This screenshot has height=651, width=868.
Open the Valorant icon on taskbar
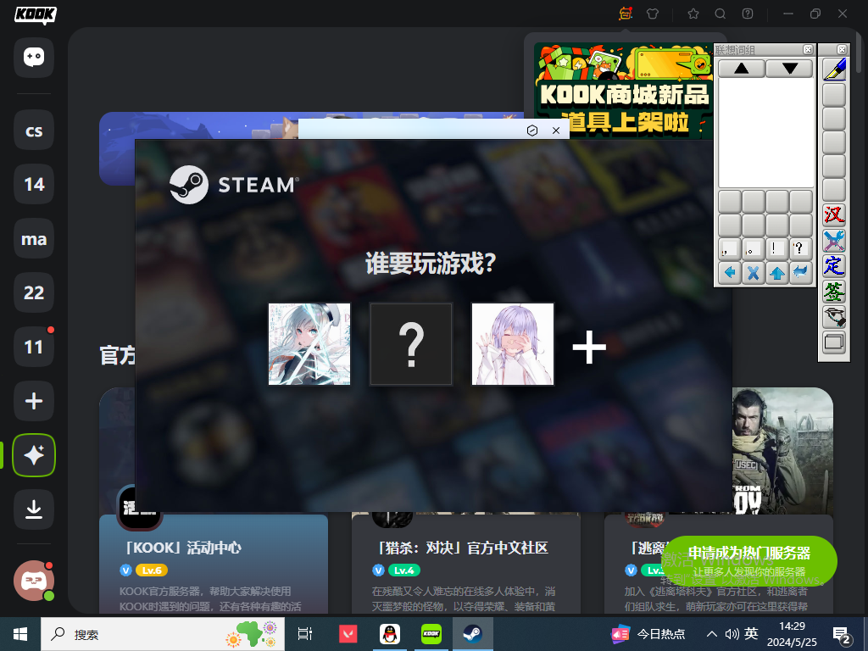point(348,634)
